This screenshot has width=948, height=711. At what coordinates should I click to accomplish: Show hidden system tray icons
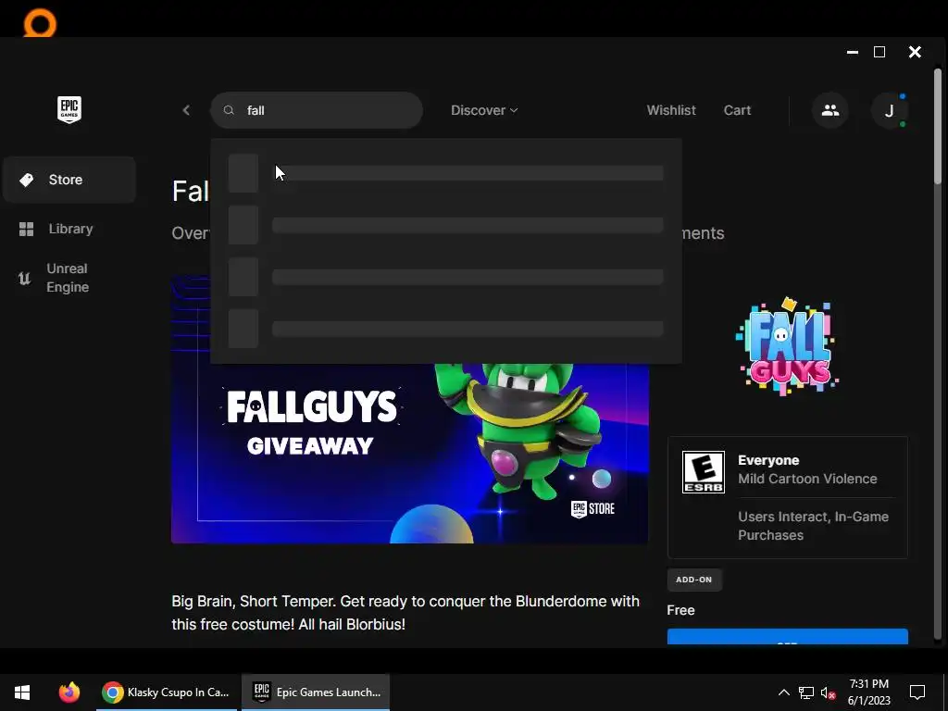click(783, 692)
